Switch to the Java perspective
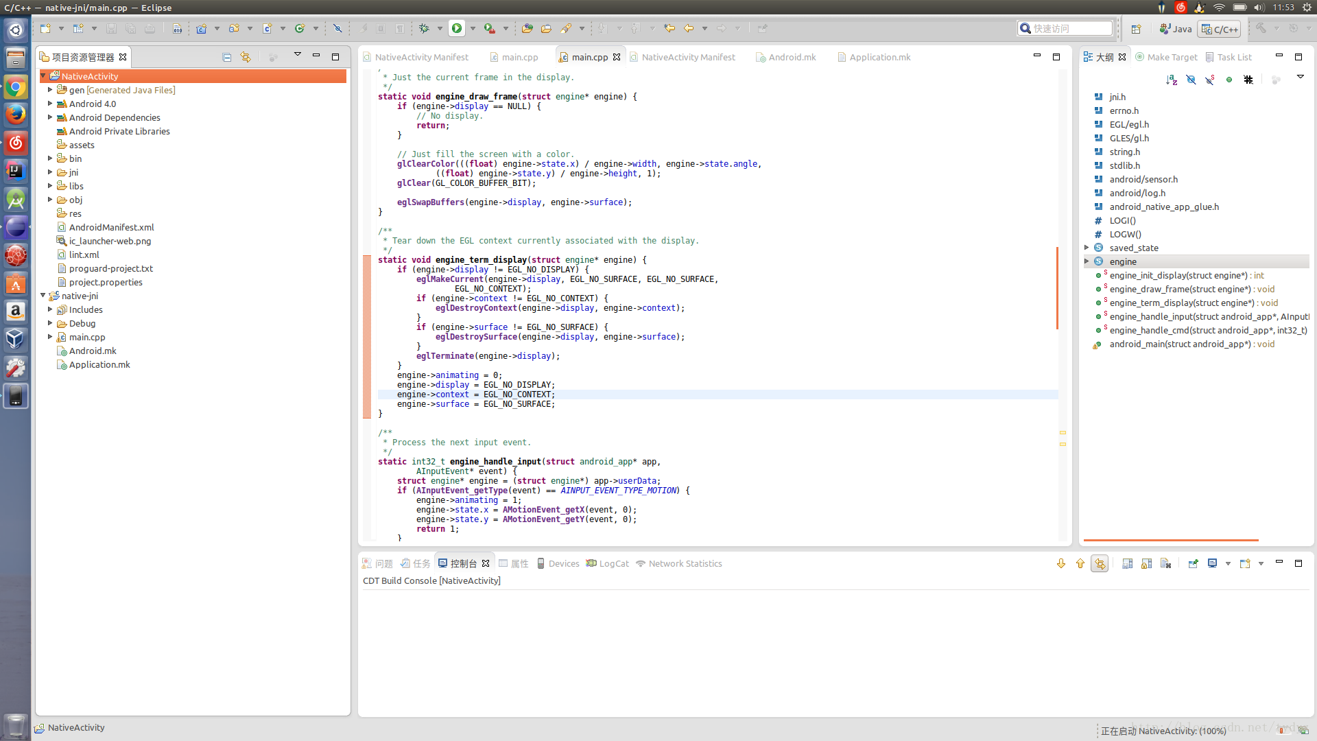Screen dimensions: 1317x741 (1176, 29)
